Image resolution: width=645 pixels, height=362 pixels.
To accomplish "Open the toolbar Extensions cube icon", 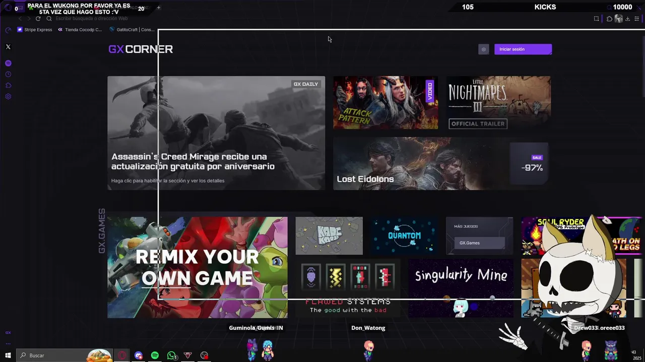I will (x=609, y=19).
